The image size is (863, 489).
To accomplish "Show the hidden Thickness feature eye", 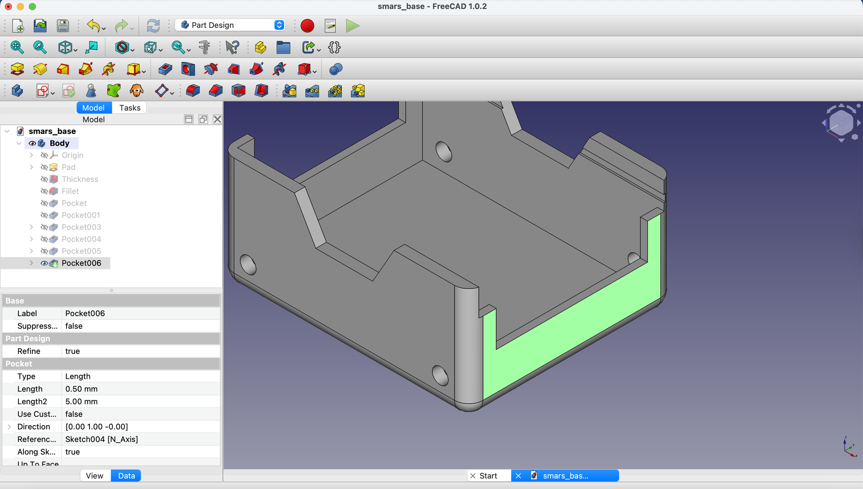I will pyautogui.click(x=44, y=179).
